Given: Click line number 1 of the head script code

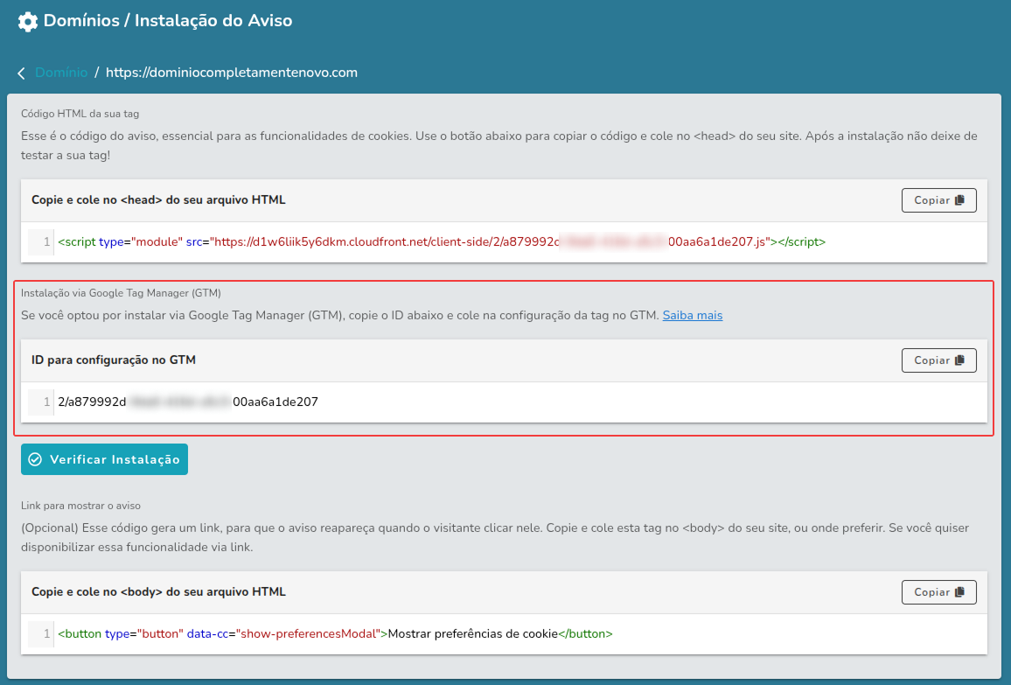Looking at the screenshot, I should (x=46, y=242).
